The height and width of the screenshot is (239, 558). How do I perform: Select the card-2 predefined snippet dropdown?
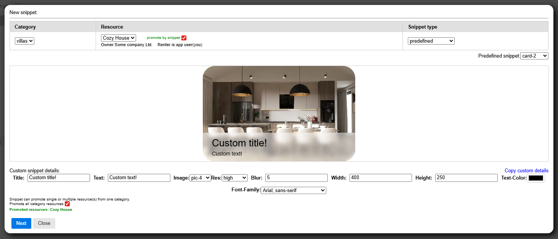point(534,56)
